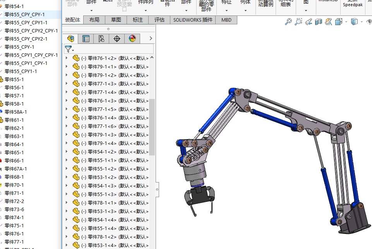Expand the 零件54-1<2> tree node
This screenshot has width=372, height=249.
[67, 152]
